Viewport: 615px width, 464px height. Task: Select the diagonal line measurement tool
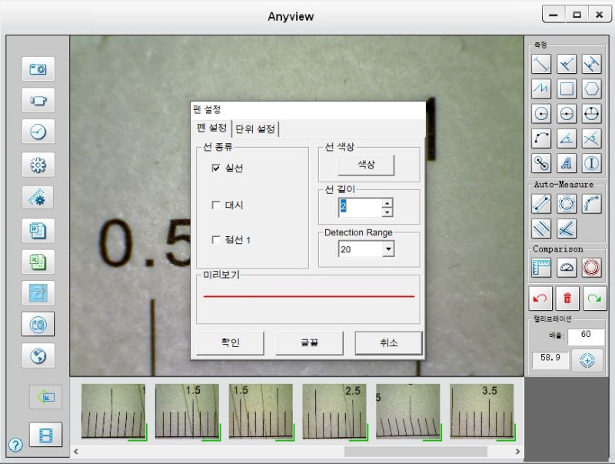(x=543, y=63)
